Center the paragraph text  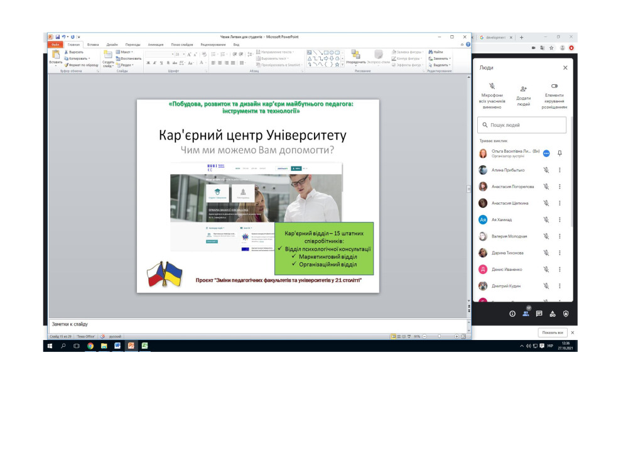pyautogui.click(x=220, y=63)
